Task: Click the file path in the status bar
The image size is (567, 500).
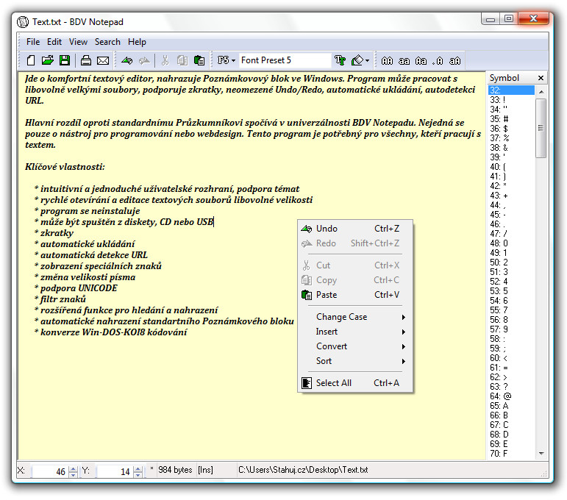Action: pos(303,470)
